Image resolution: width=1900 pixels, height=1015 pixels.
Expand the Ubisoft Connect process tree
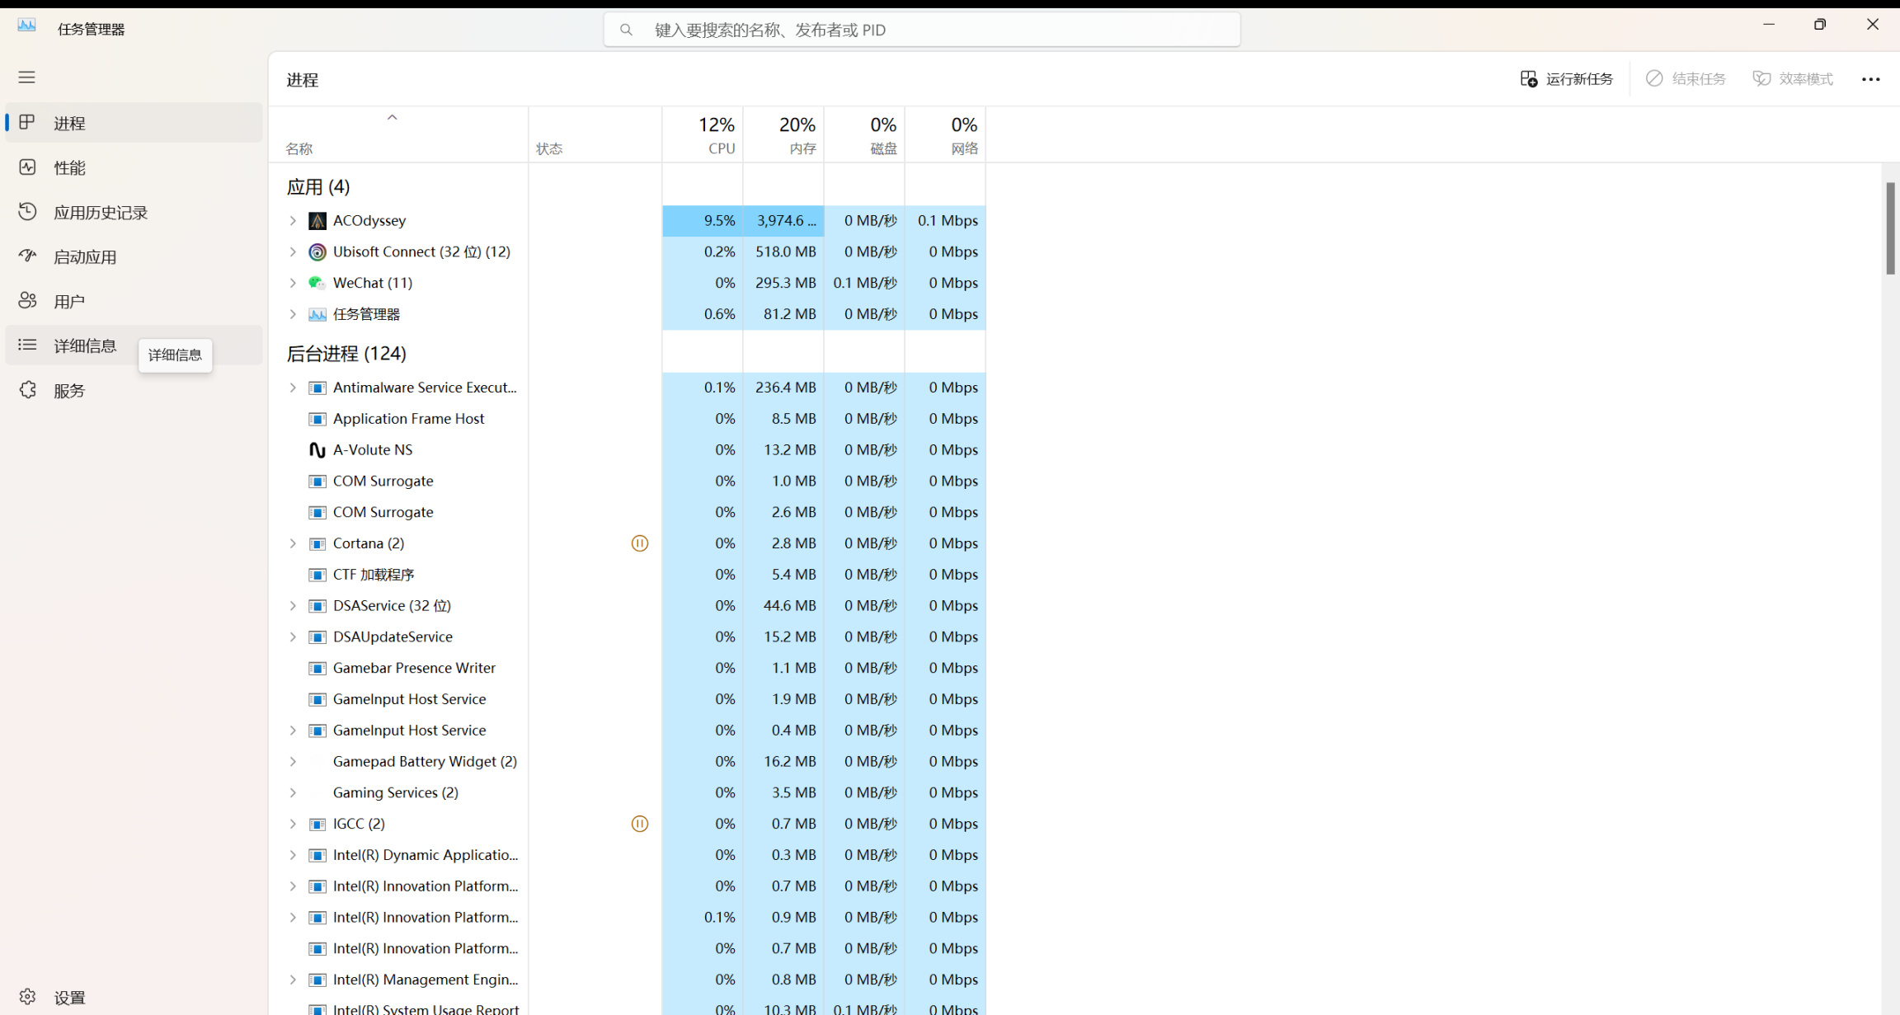(293, 251)
